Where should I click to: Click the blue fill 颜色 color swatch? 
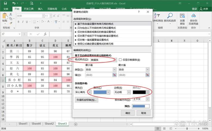pos(100,92)
